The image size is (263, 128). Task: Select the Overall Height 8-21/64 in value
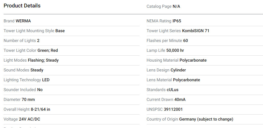tap(40, 109)
